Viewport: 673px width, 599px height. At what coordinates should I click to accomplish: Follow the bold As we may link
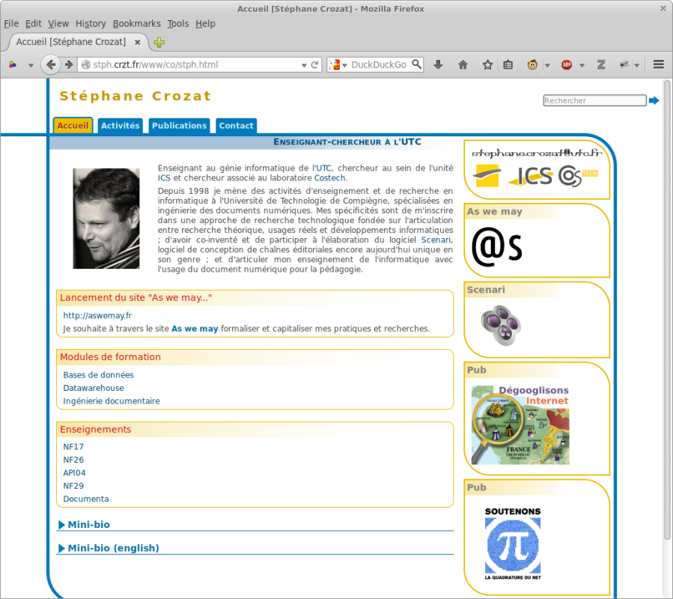[x=195, y=329]
